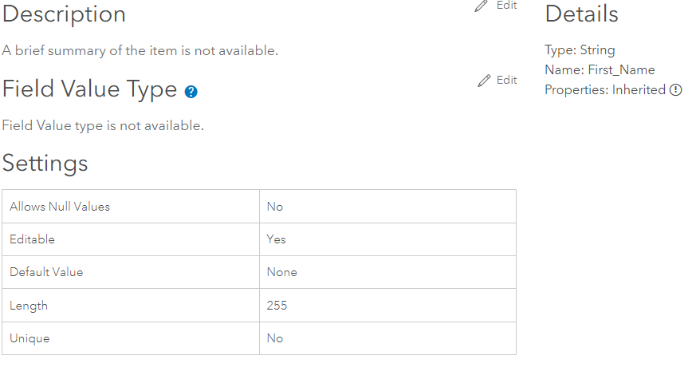Click the "Name: First_Name" detail text
Image resolution: width=700 pixels, height=383 pixels.
(x=600, y=70)
